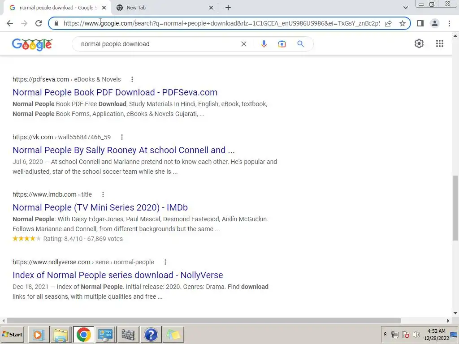Close the New Tab tab
This screenshot has height=344, width=459.
[211, 8]
